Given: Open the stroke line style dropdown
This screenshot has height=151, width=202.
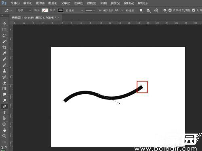Looking at the screenshot, I should click(90, 10).
